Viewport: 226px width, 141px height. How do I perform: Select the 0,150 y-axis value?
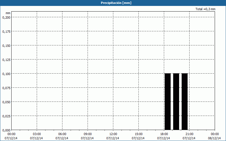[6, 46]
